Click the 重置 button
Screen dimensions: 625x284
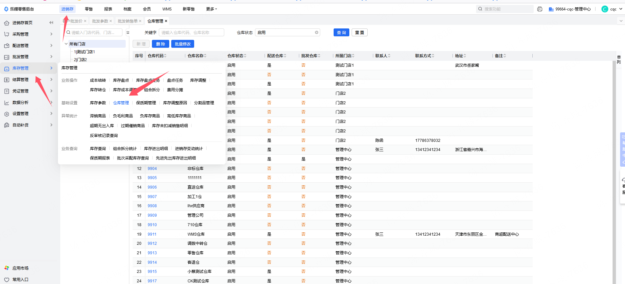pos(359,32)
